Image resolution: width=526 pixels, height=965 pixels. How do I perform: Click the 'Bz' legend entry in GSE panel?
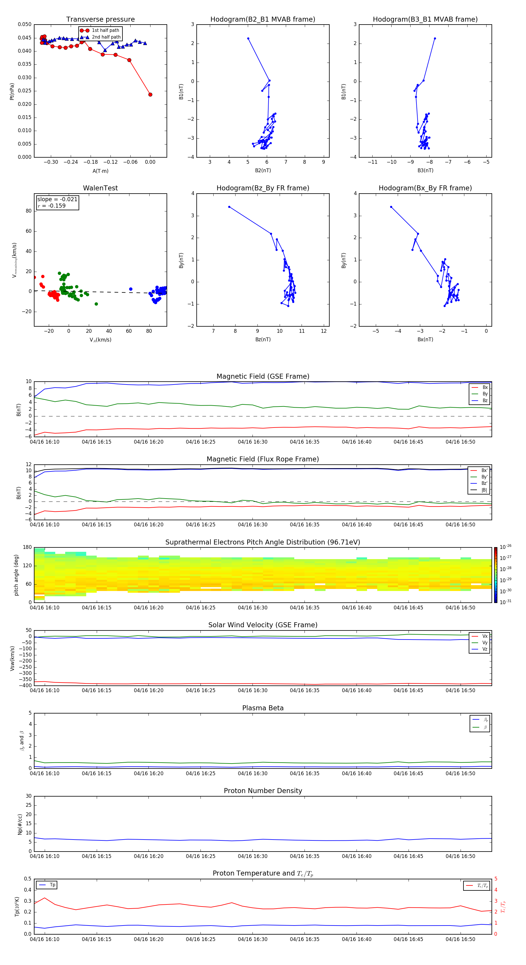[x=480, y=400]
